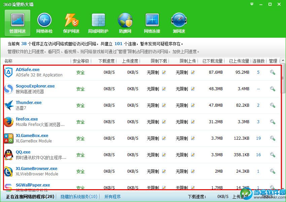This screenshot has width=286, height=202.
Task: Open the 测网速 speed test tool
Action: coord(179,23)
